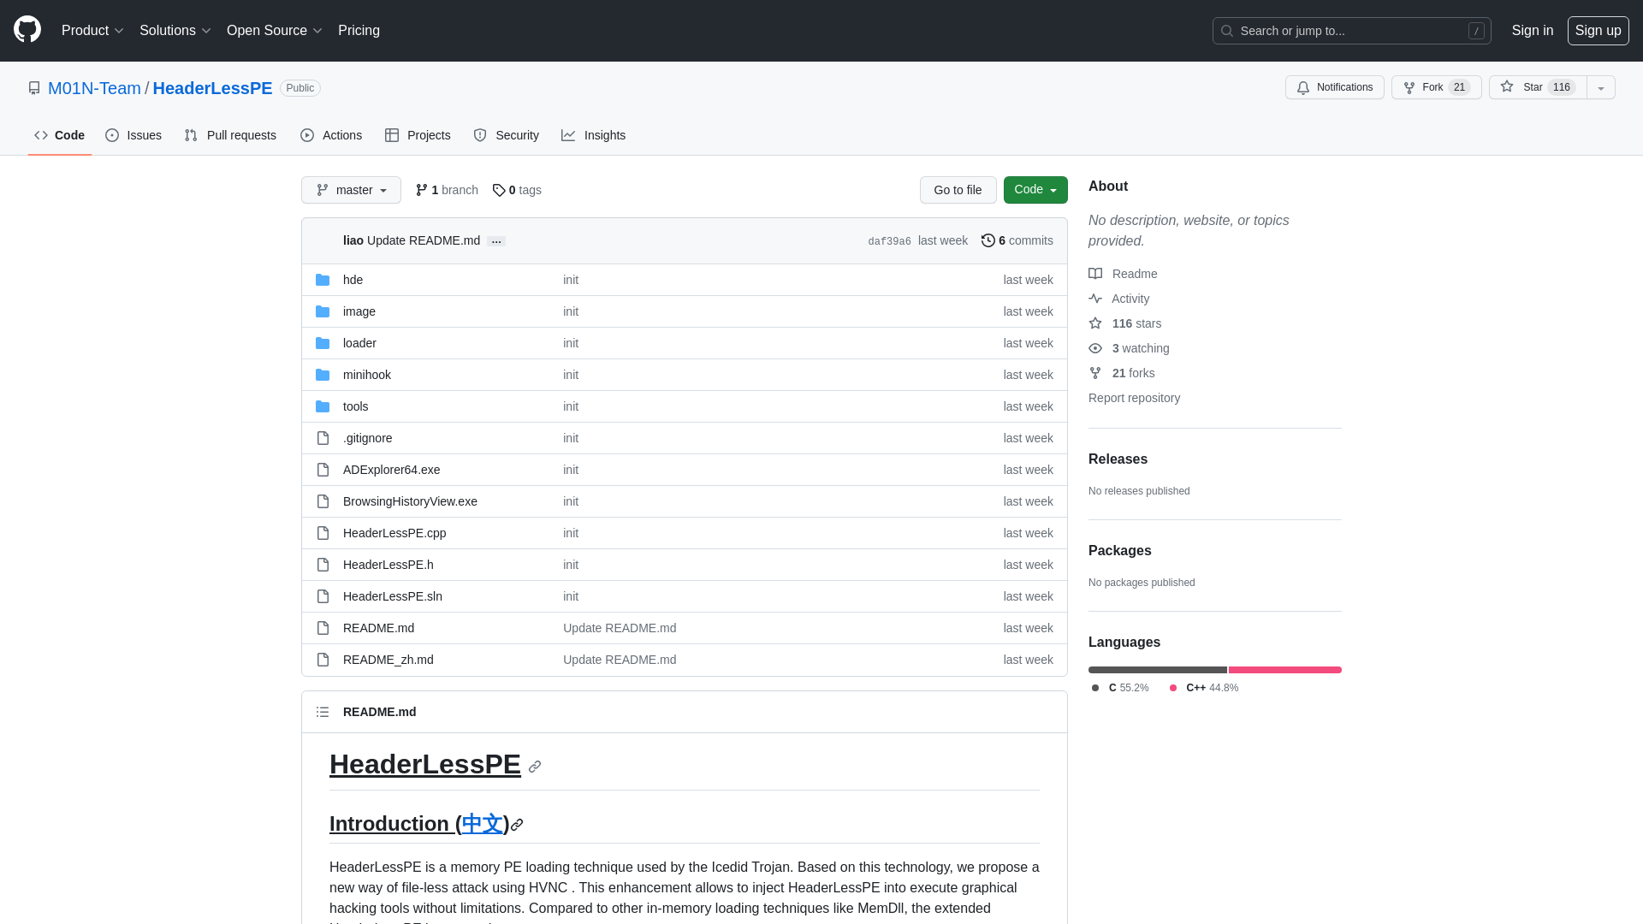Click the 6 commits history link
The height and width of the screenshot is (924, 1643).
pos(1017,240)
